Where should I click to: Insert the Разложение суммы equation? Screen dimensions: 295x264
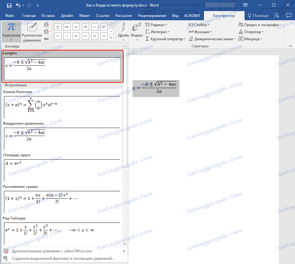pyautogui.click(x=62, y=199)
